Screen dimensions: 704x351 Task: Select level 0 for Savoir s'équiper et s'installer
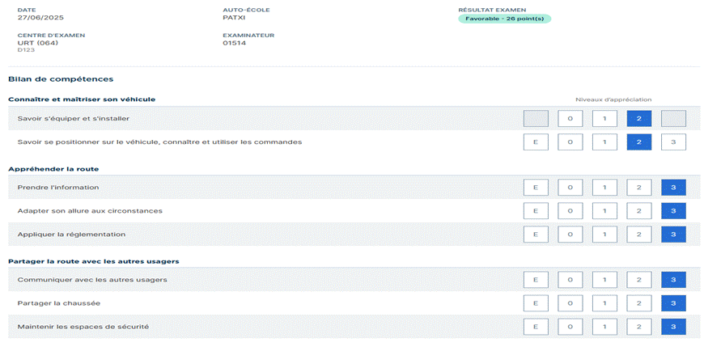click(x=570, y=119)
